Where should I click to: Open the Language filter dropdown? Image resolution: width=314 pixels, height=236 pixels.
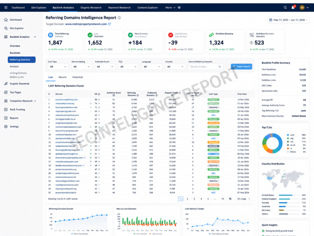[x=152, y=67]
